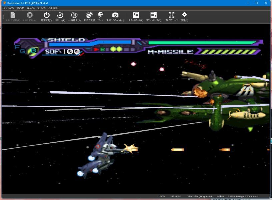This screenshot has width=272, height=200.
Task: Open the チート cheats icon
Action: point(101,15)
